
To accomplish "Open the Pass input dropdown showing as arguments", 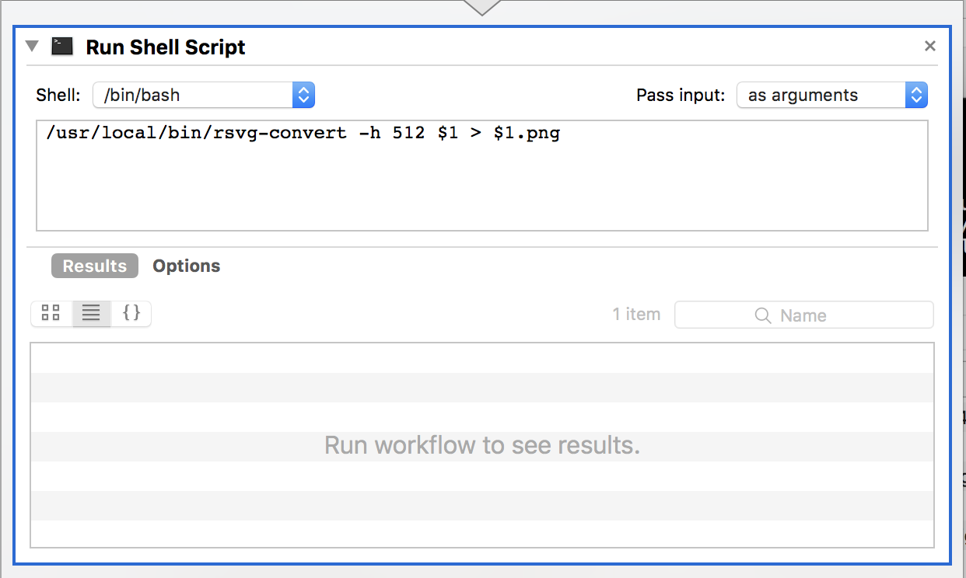I will 821,96.
